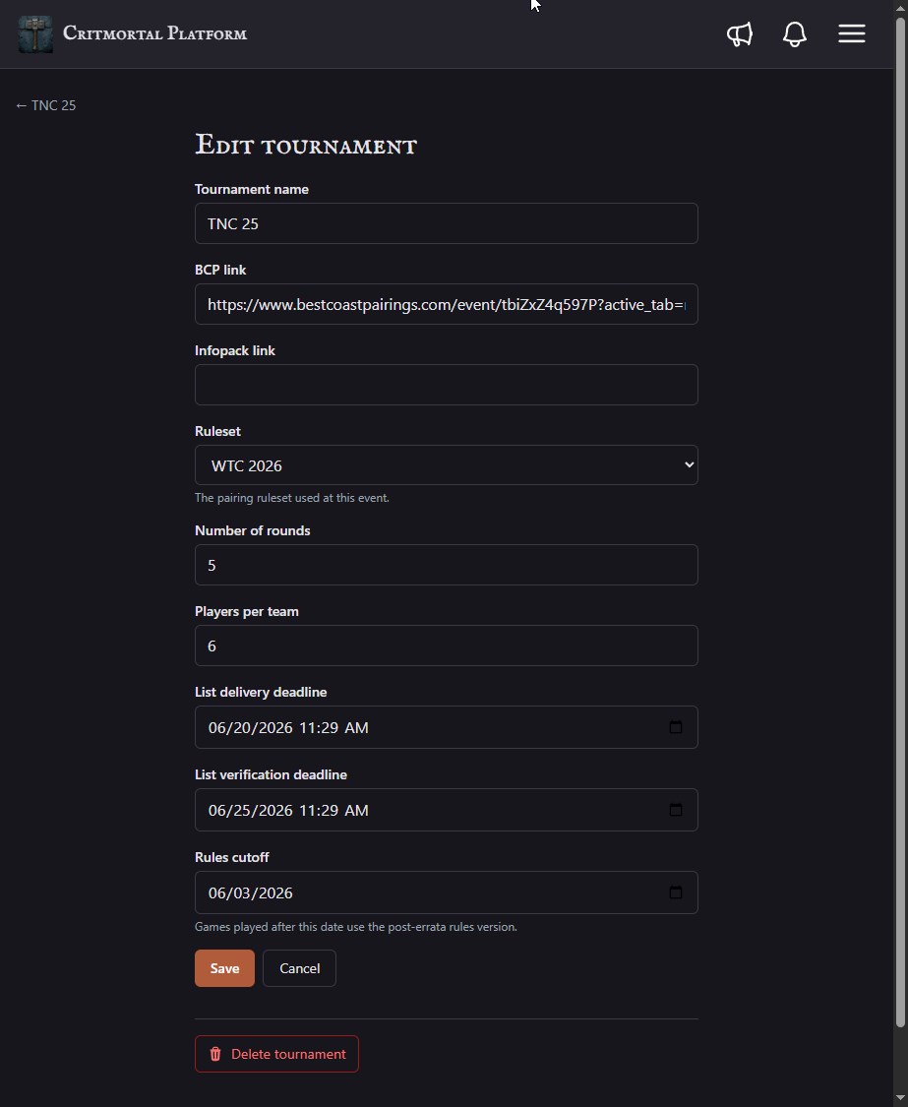The image size is (908, 1107).
Task: Click the Players per team label
Action: pyautogui.click(x=246, y=611)
